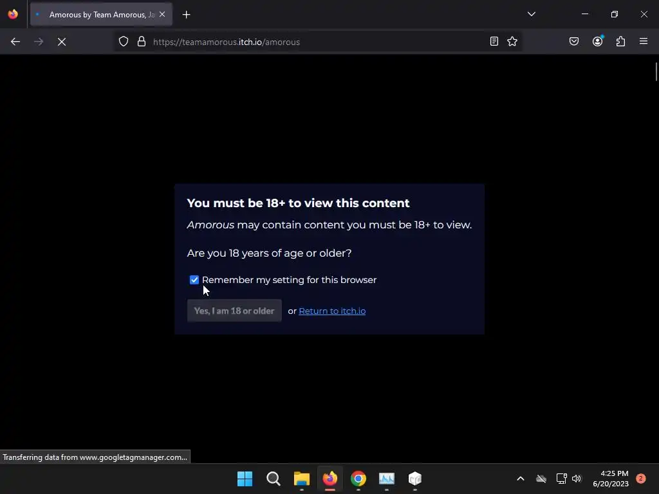The height and width of the screenshot is (494, 659).
Task: Open tracking protection shield info
Action: pyautogui.click(x=123, y=42)
